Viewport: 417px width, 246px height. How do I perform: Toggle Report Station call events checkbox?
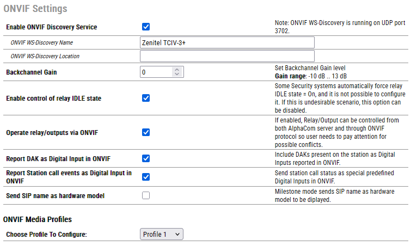tap(146, 177)
